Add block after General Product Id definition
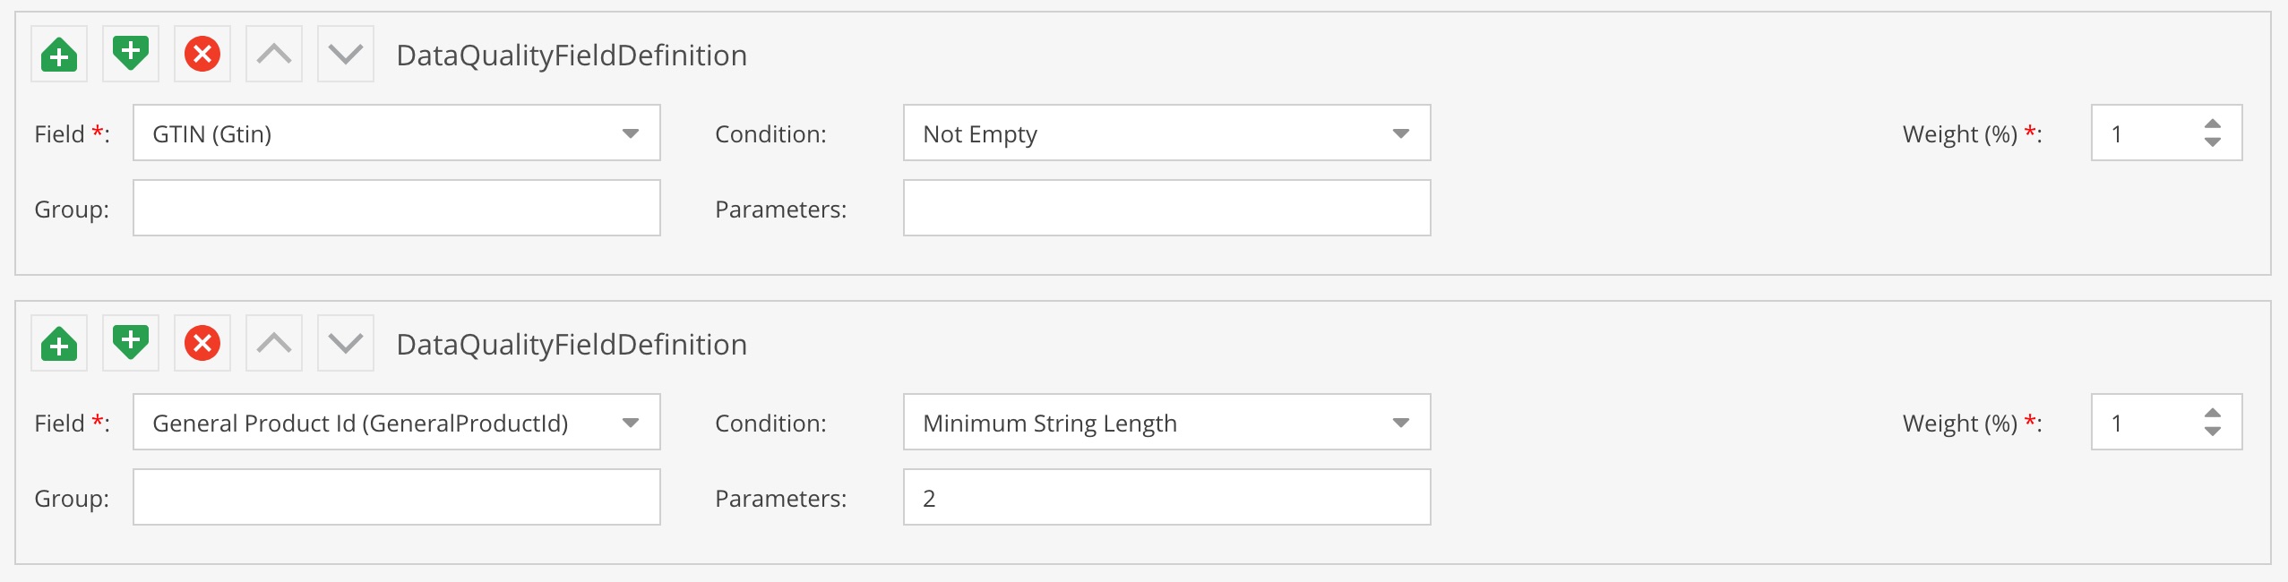 131,344
